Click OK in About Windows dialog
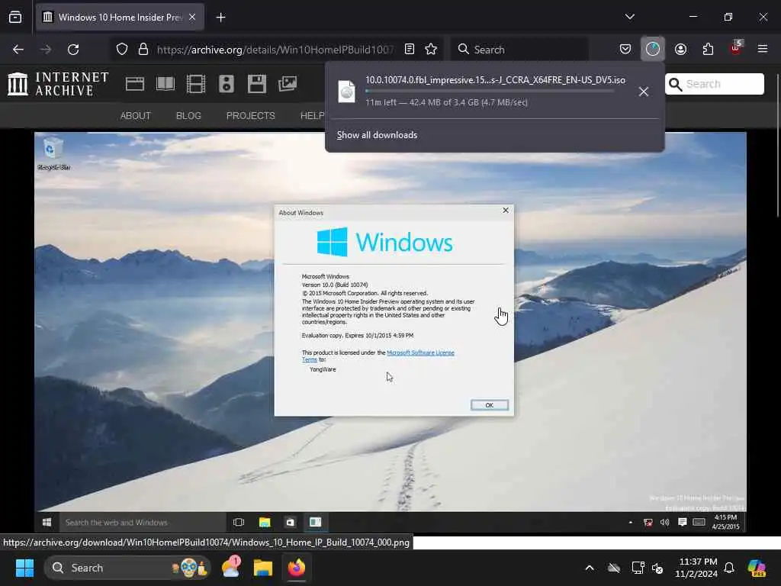Viewport: 781px width, 586px height. coord(490,405)
